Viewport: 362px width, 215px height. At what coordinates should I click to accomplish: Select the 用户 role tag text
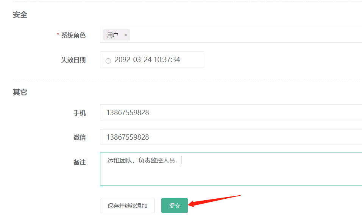coord(113,35)
